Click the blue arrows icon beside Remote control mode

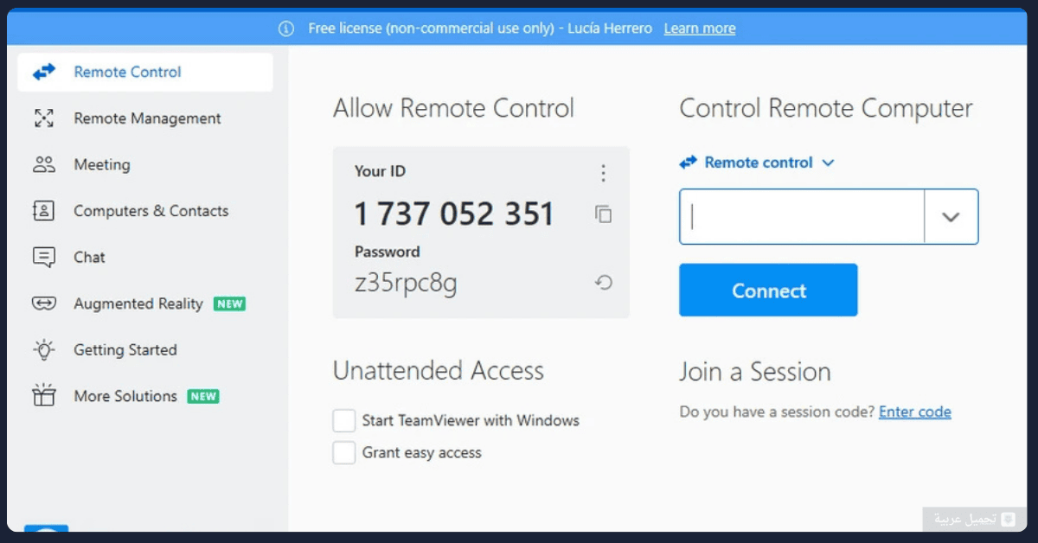coord(689,163)
